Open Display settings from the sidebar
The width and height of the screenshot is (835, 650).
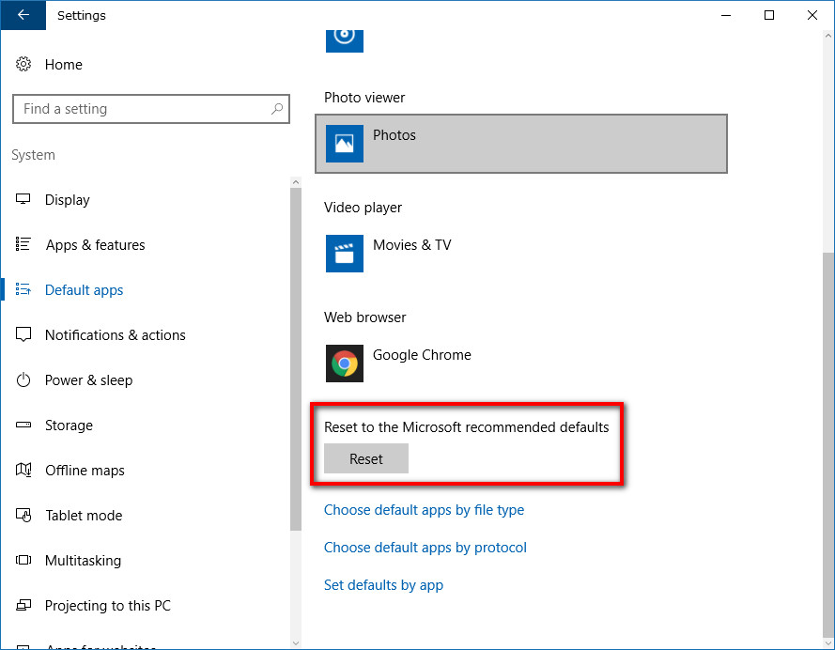click(68, 199)
